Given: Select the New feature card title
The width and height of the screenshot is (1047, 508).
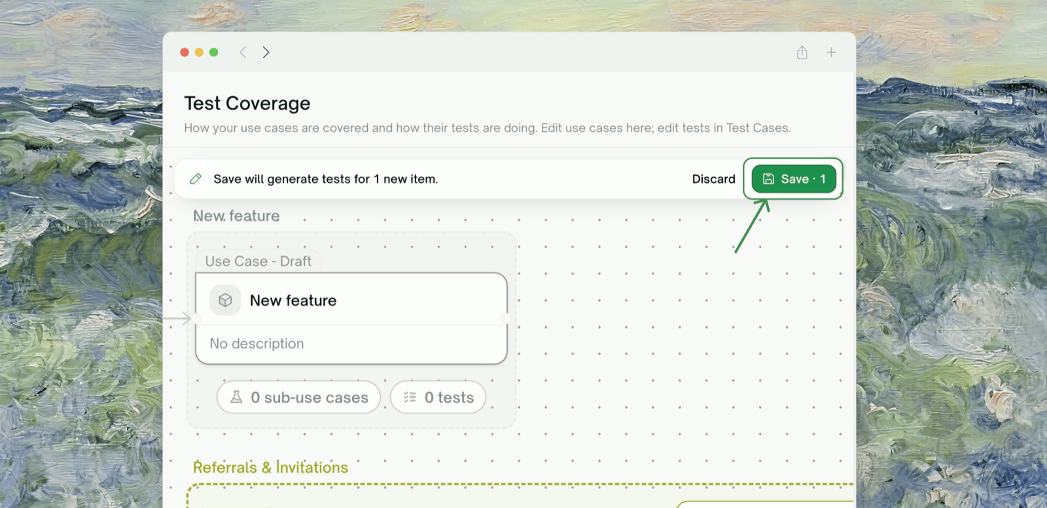Looking at the screenshot, I should [293, 300].
